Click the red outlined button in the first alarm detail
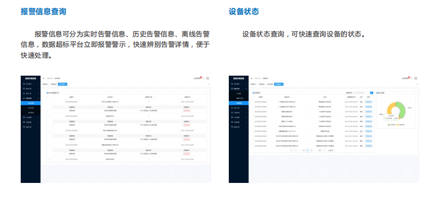Image resolution: width=440 pixels, height=199 pixels. tap(186, 110)
